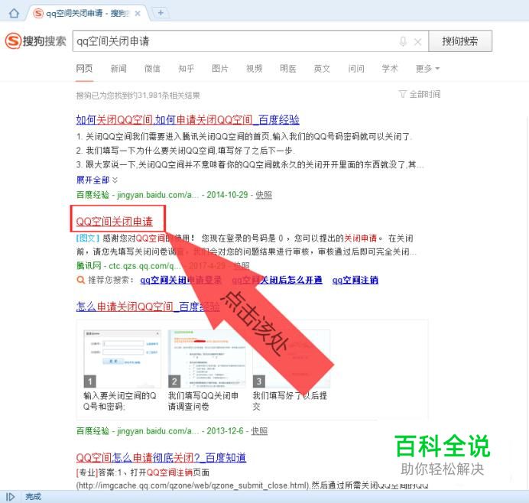Open the QQ空间关闭申请 result link

[115, 222]
